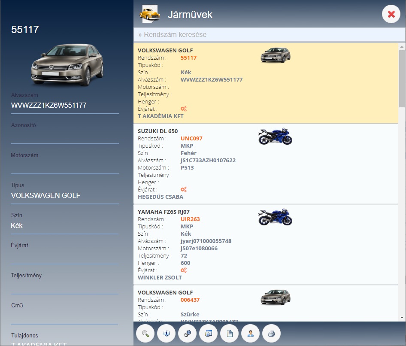Click the car thumbnail of the 55117 entry
The width and height of the screenshot is (406, 346).
click(x=276, y=55)
